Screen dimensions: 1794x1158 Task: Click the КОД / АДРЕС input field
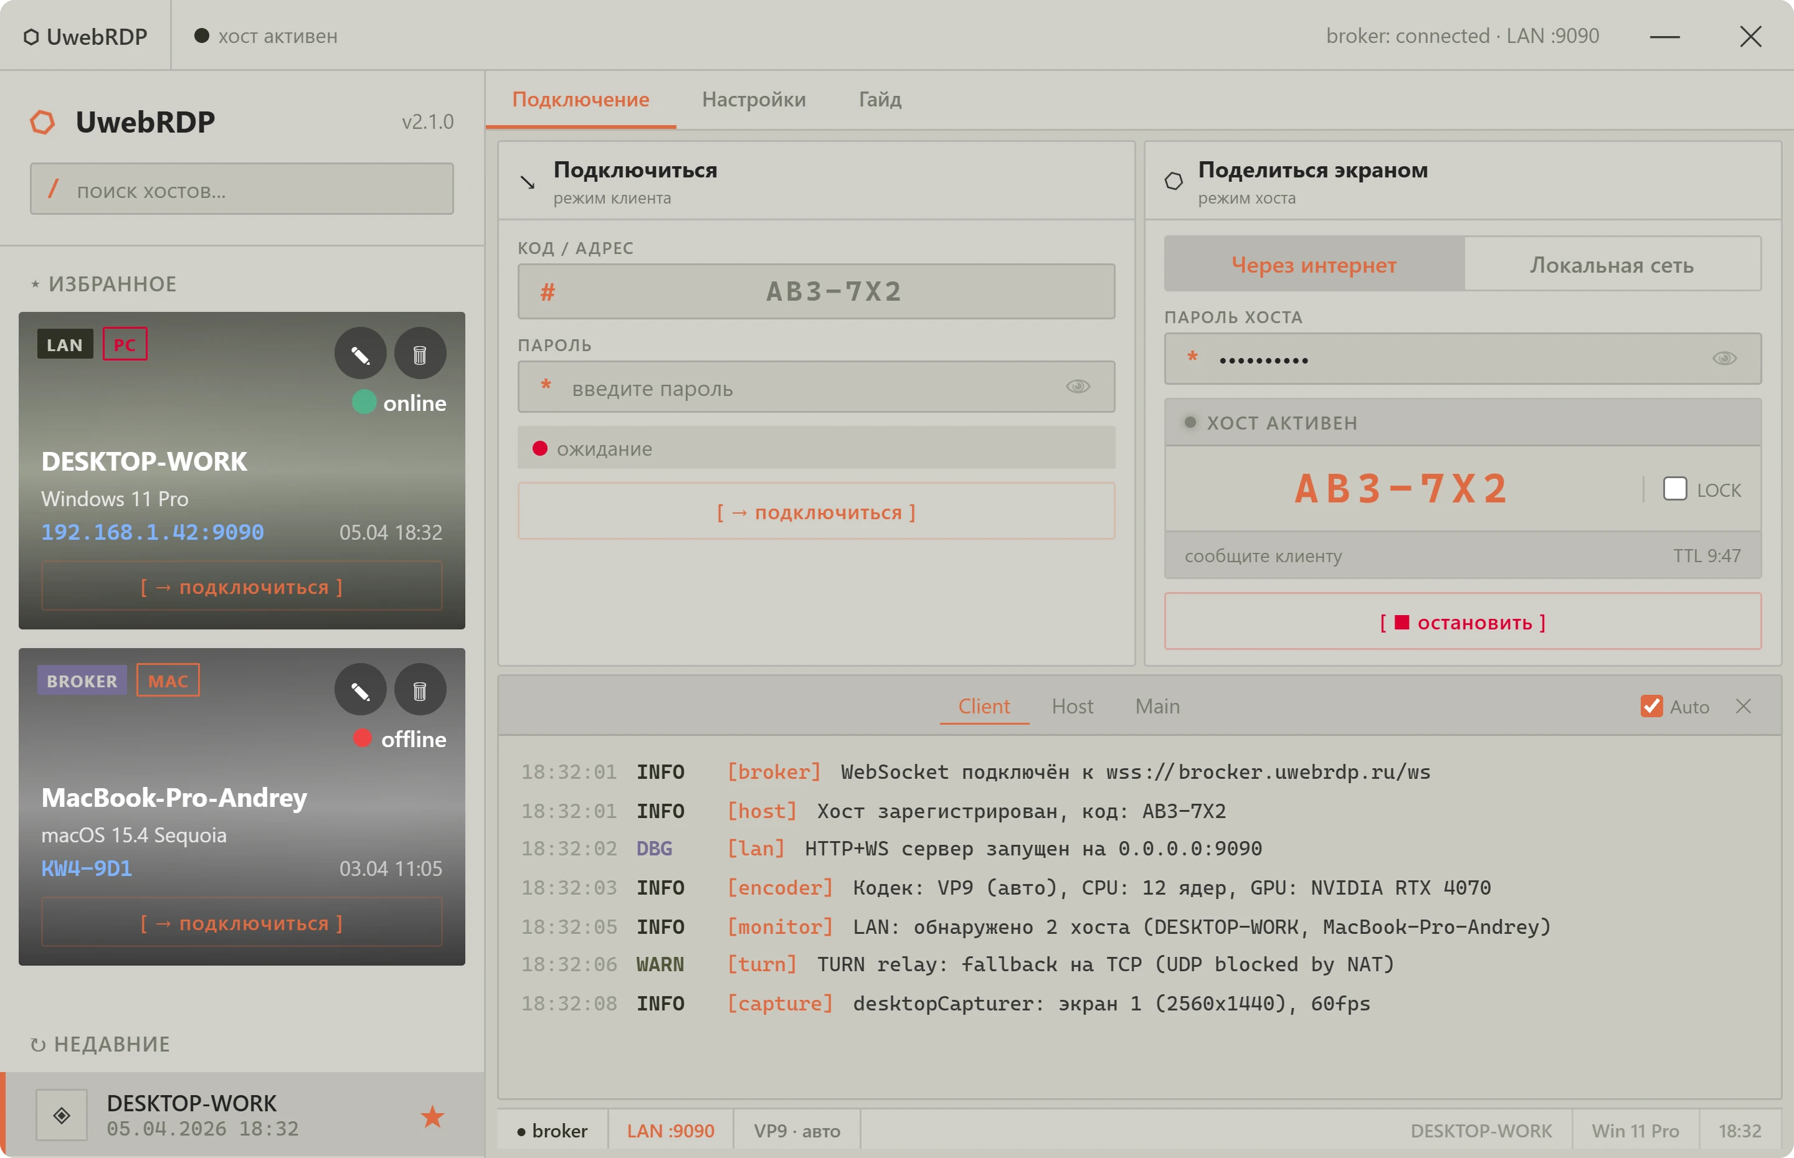pos(816,292)
